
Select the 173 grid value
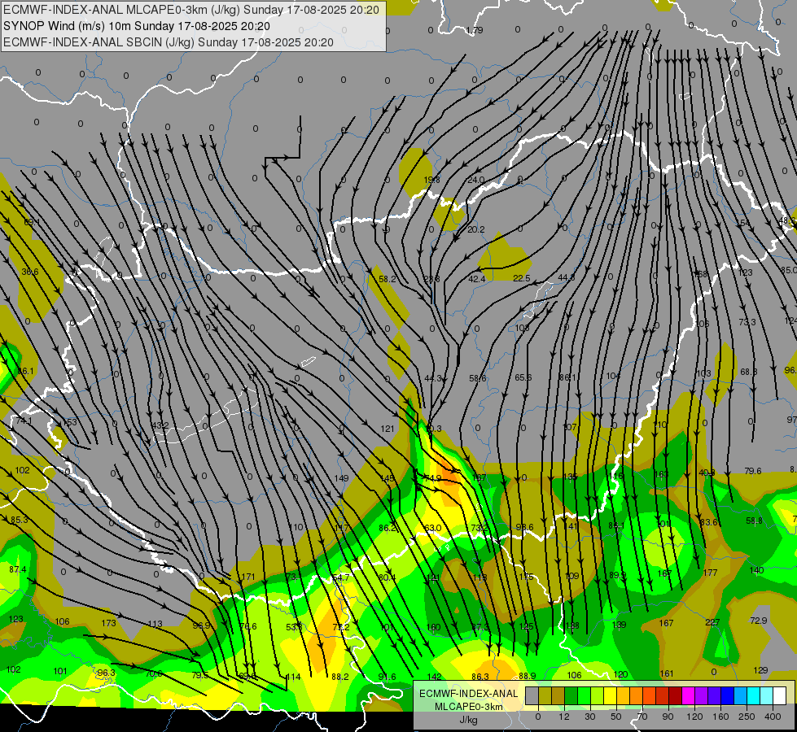click(109, 623)
